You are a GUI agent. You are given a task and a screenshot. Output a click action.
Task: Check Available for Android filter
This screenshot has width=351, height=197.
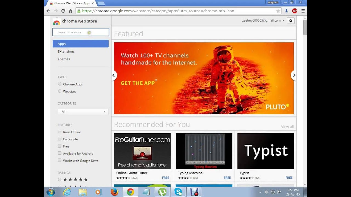click(x=60, y=153)
